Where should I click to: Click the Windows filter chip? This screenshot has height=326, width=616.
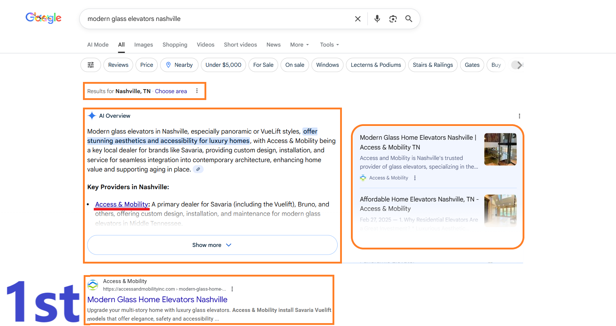click(327, 65)
